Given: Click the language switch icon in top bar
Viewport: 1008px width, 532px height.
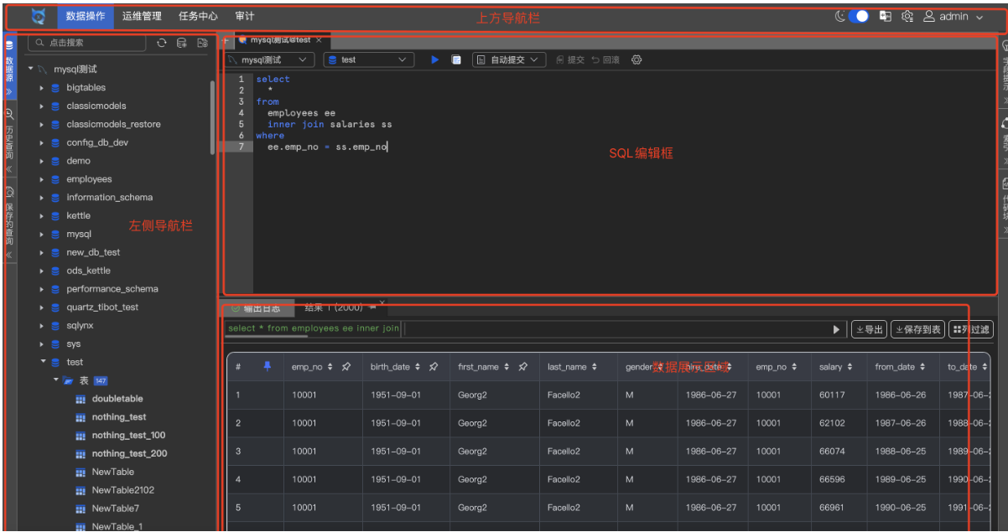Looking at the screenshot, I should coord(886,16).
